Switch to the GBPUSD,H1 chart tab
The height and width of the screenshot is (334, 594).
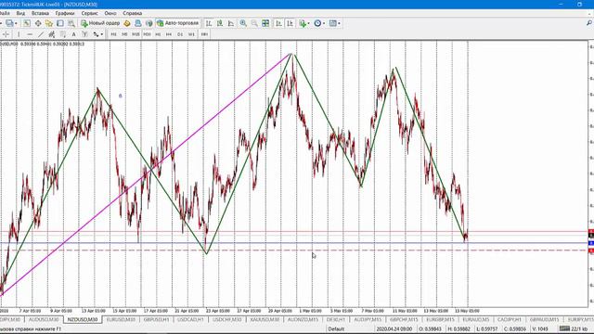(157, 319)
